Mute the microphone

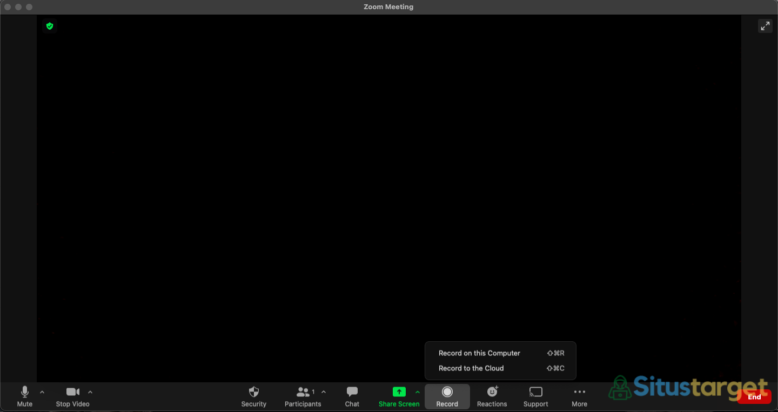[25, 397]
